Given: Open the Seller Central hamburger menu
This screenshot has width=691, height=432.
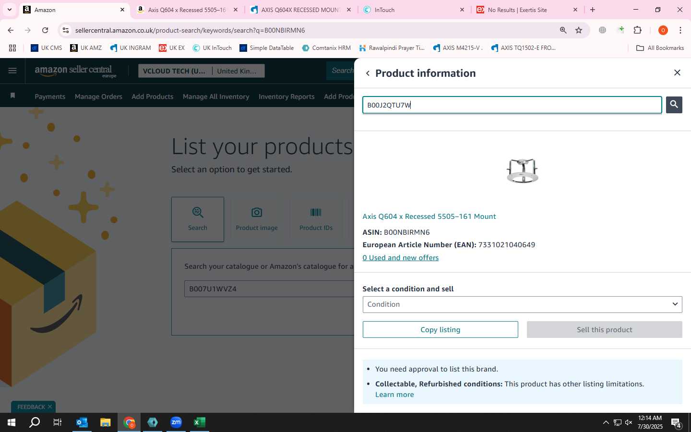Looking at the screenshot, I should click(12, 71).
